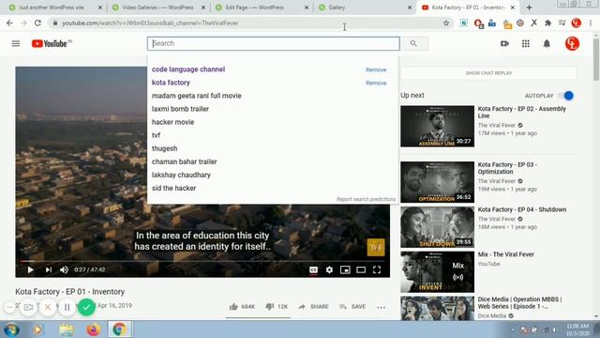This screenshot has width=600, height=338.
Task: Pick 'hacker movie' suggestion
Action: pos(172,122)
